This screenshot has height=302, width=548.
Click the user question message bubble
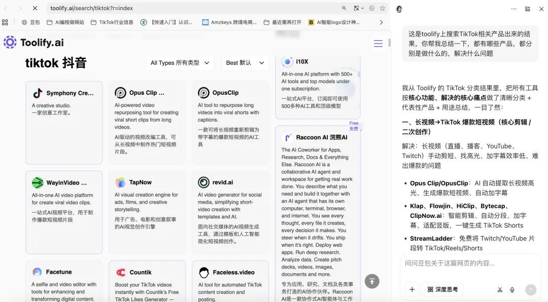click(470, 44)
